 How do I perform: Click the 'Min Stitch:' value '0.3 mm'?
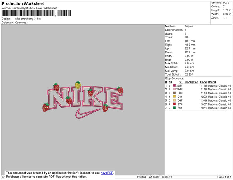click(190, 67)
